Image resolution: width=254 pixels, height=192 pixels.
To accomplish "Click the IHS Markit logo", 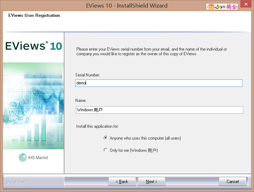I will pos(33,157).
